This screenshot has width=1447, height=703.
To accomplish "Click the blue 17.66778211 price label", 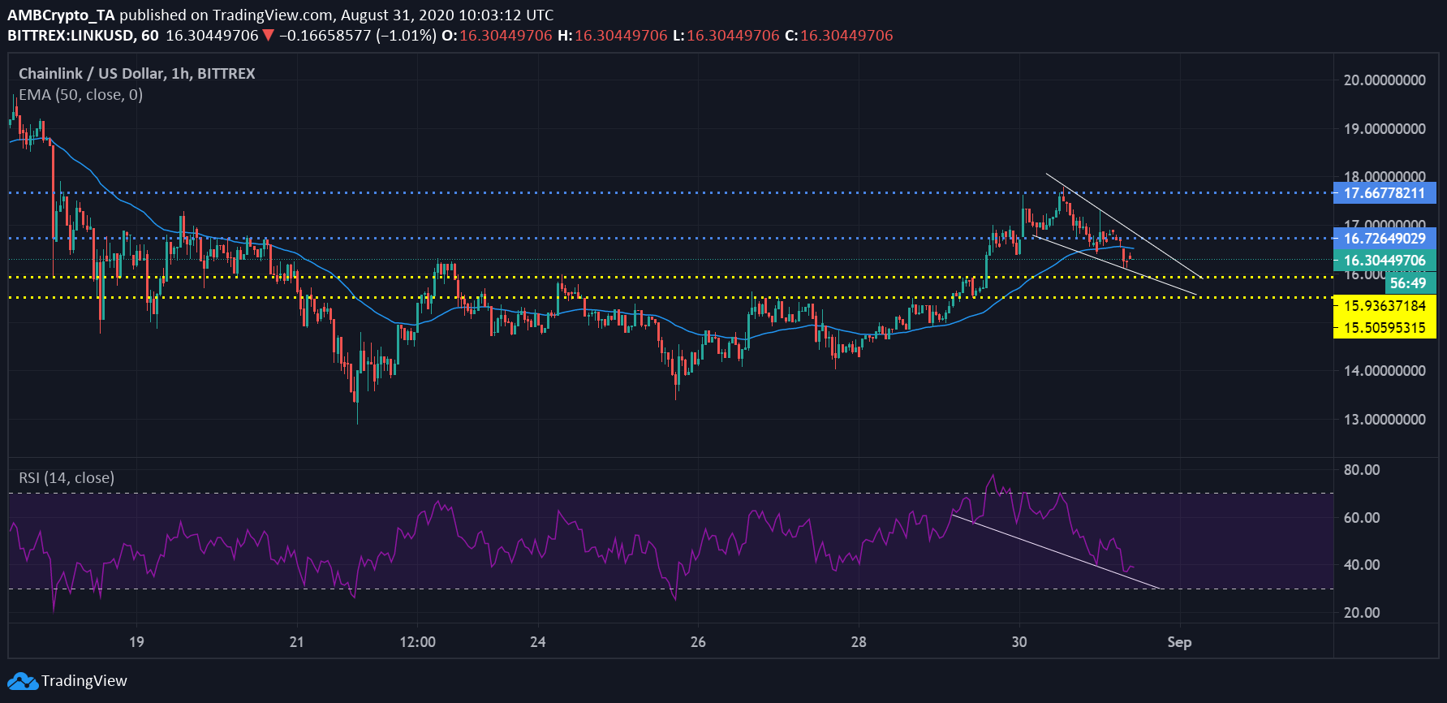I will coord(1384,193).
